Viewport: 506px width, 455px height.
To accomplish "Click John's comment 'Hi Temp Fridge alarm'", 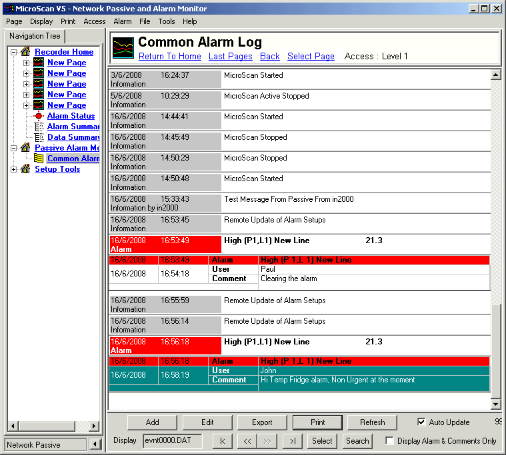I will coord(337,380).
